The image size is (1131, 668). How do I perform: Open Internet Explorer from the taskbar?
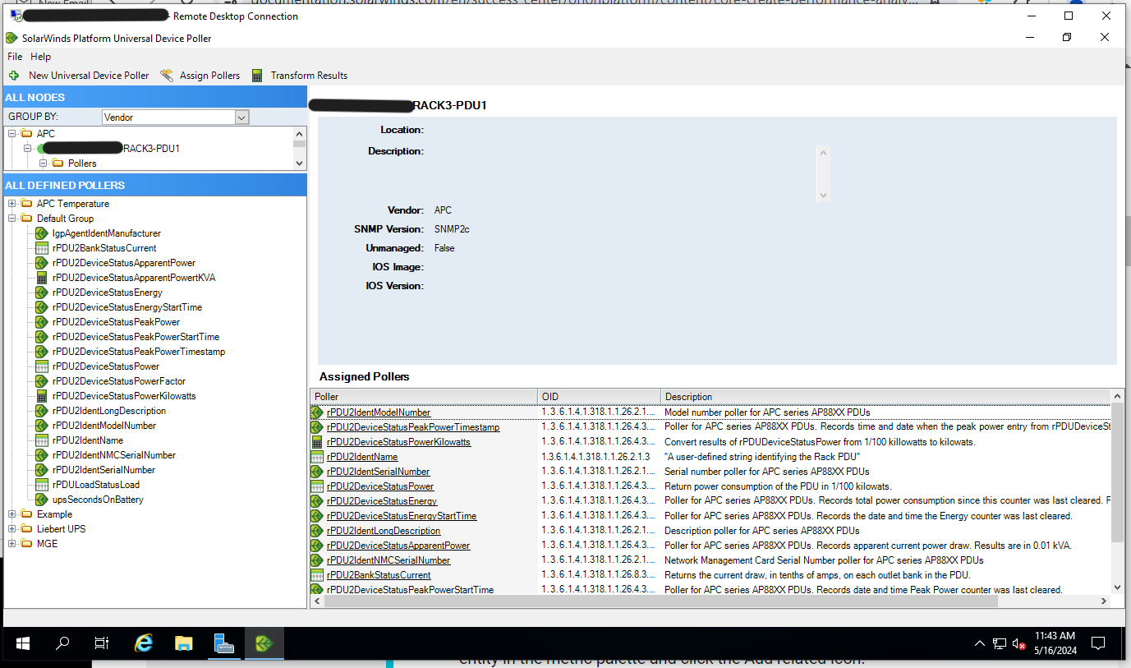point(144,643)
